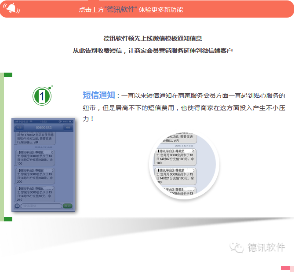Click the blue "短信通知" heading
The image size is (295, 272).
click(99, 95)
